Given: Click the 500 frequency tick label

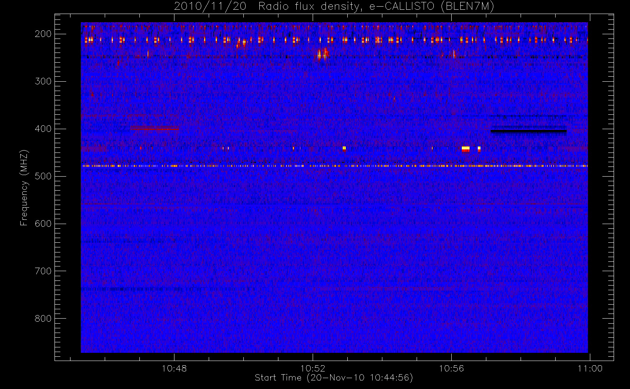Looking at the screenshot, I should click(43, 176).
